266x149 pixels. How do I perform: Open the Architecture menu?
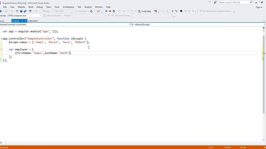coord(68,7)
